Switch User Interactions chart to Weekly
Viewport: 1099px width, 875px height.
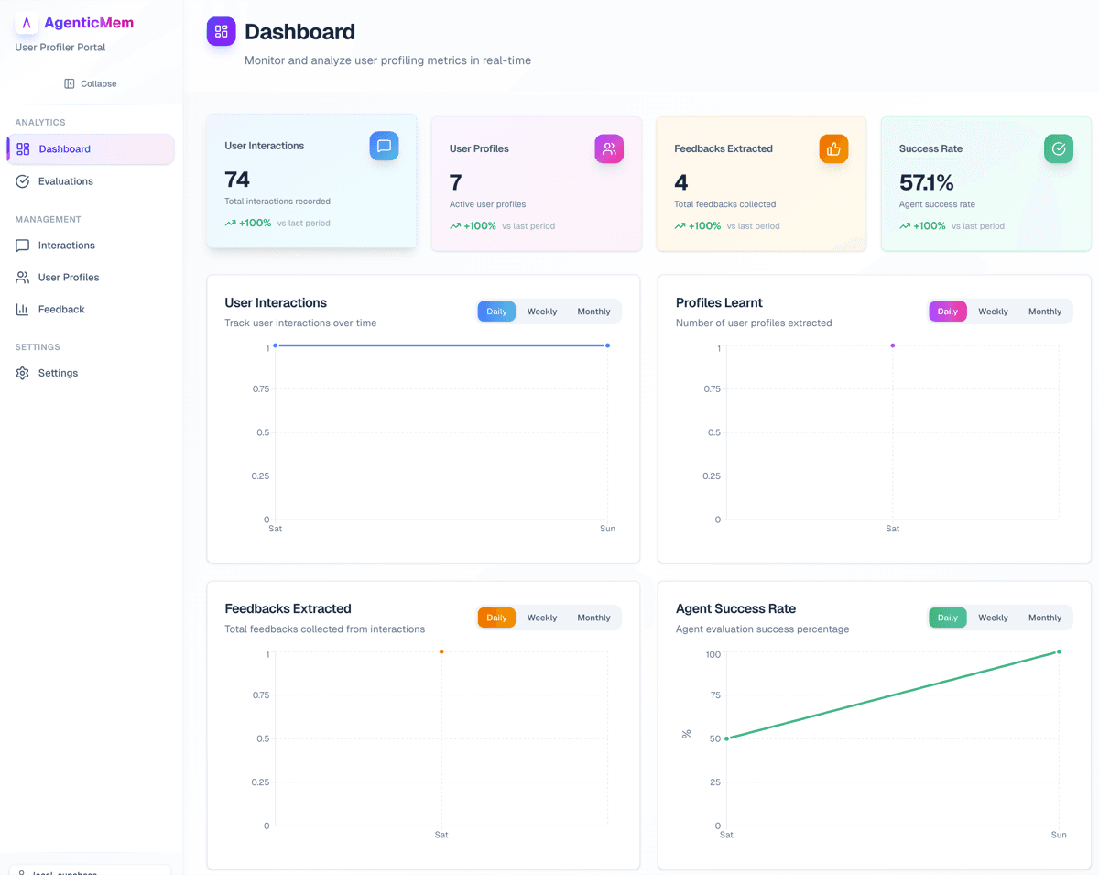[541, 311]
